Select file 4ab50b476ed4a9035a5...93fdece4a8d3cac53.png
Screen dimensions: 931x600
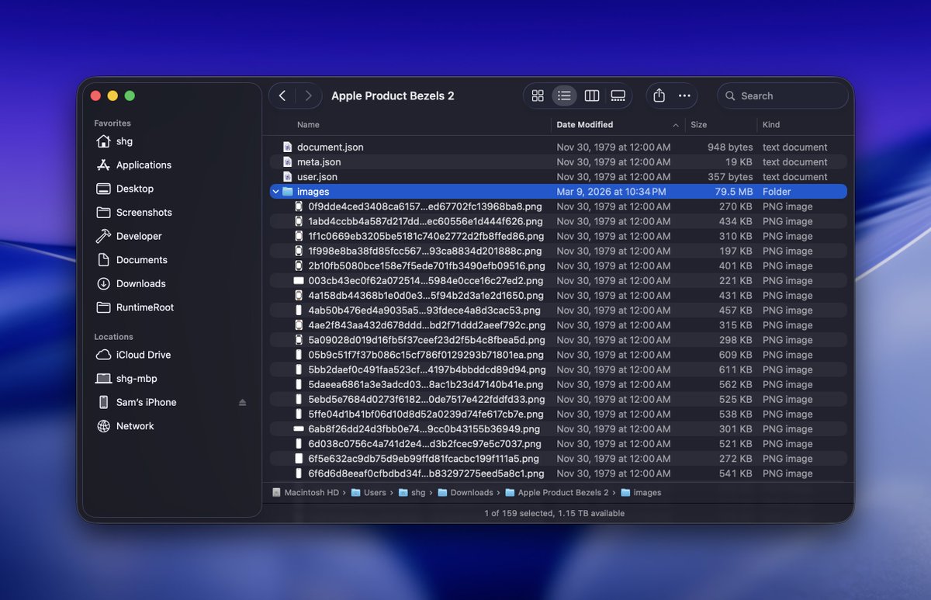[559, 310]
